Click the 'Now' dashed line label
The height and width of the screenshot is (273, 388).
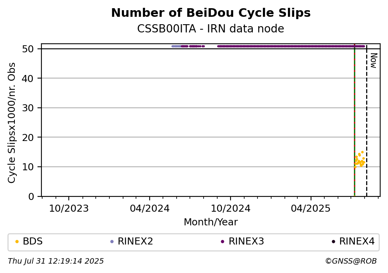coord(373,61)
